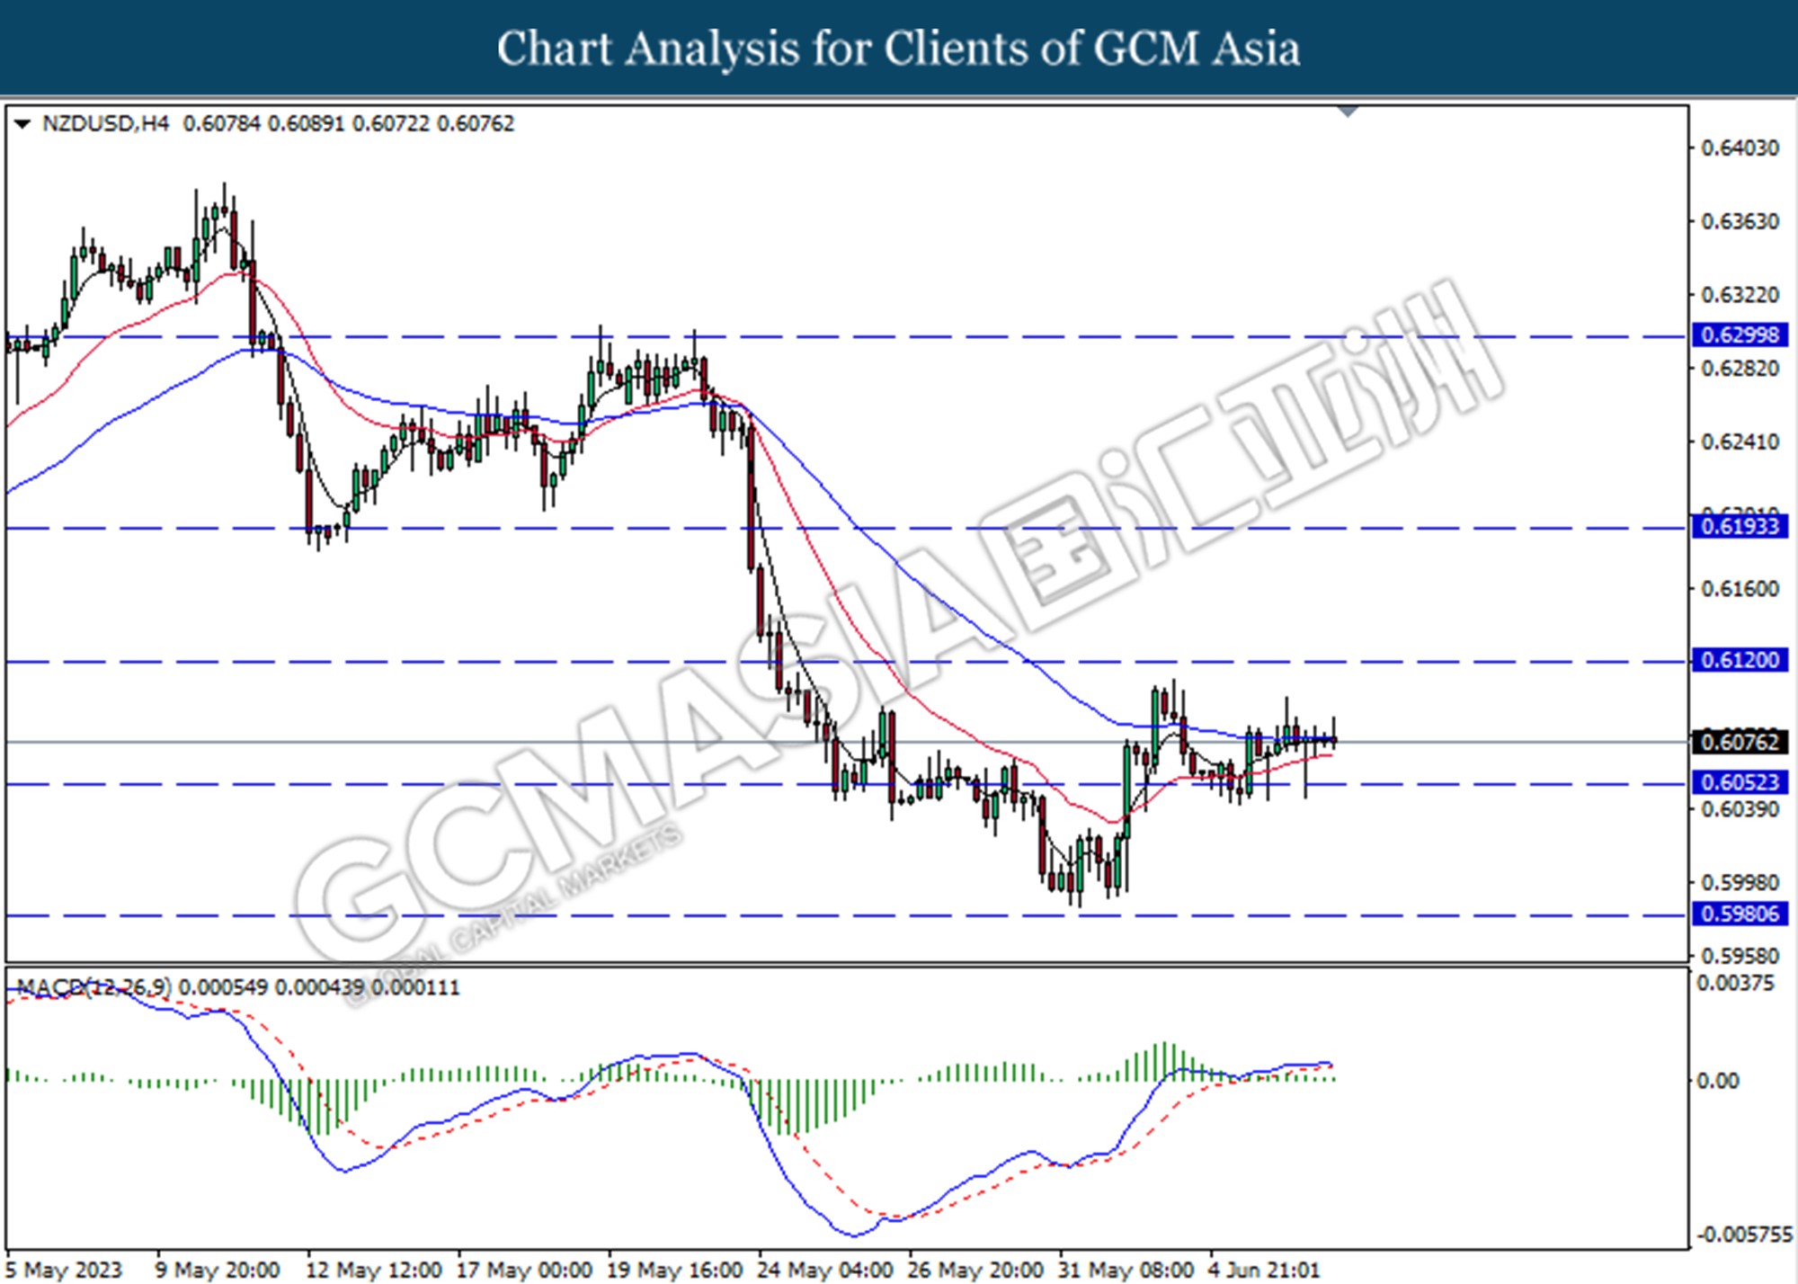Click the 0.59580 price axis value

1740,956
